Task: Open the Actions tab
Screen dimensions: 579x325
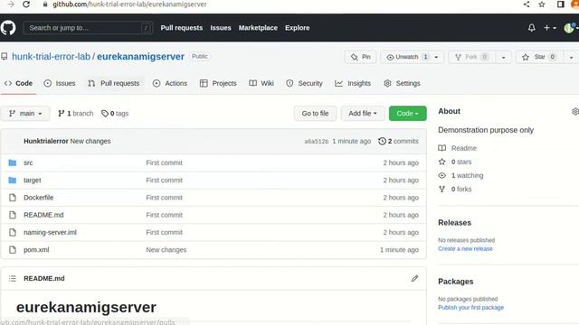Action: 170,83
